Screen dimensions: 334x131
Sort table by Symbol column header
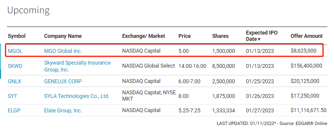point(17,36)
